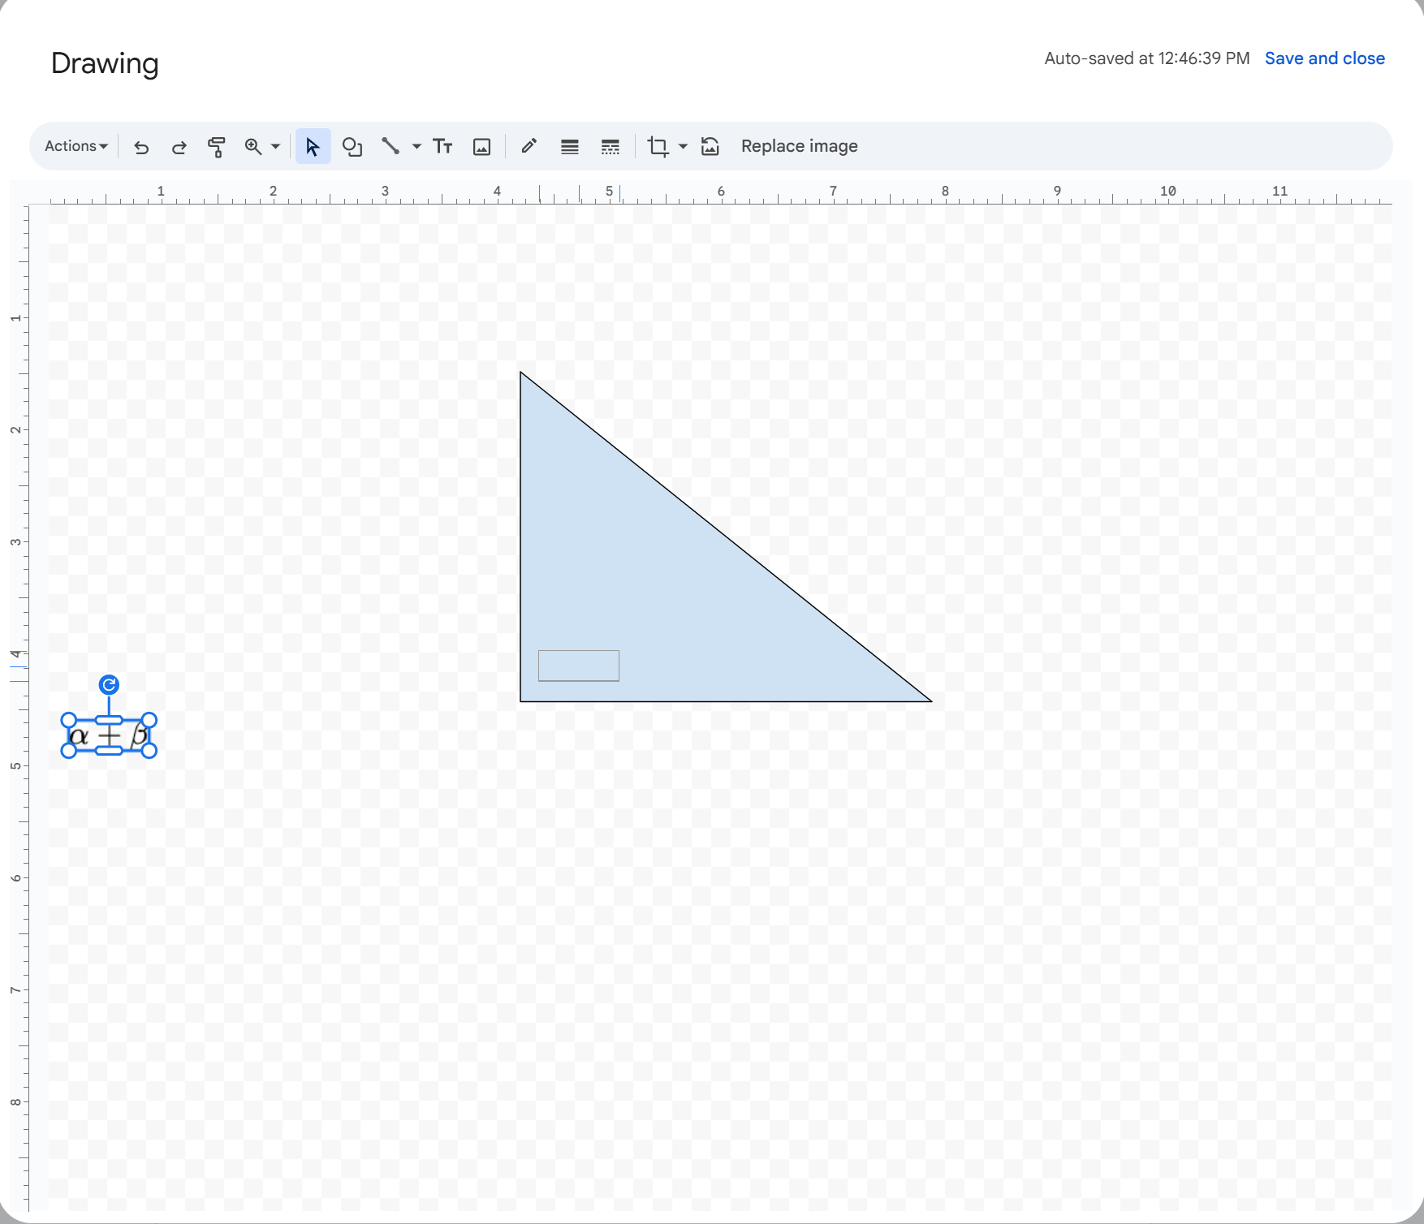Undo the last action
The image size is (1424, 1224).
[140, 146]
